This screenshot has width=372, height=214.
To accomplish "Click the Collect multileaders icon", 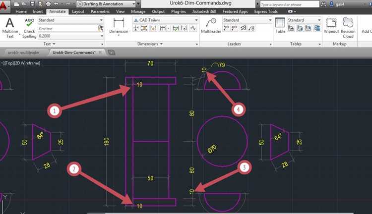I will coord(251,28).
